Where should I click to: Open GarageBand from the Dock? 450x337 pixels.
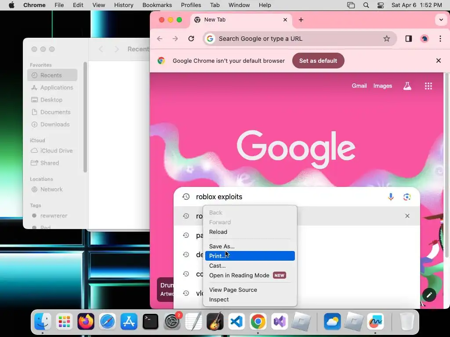click(215, 322)
